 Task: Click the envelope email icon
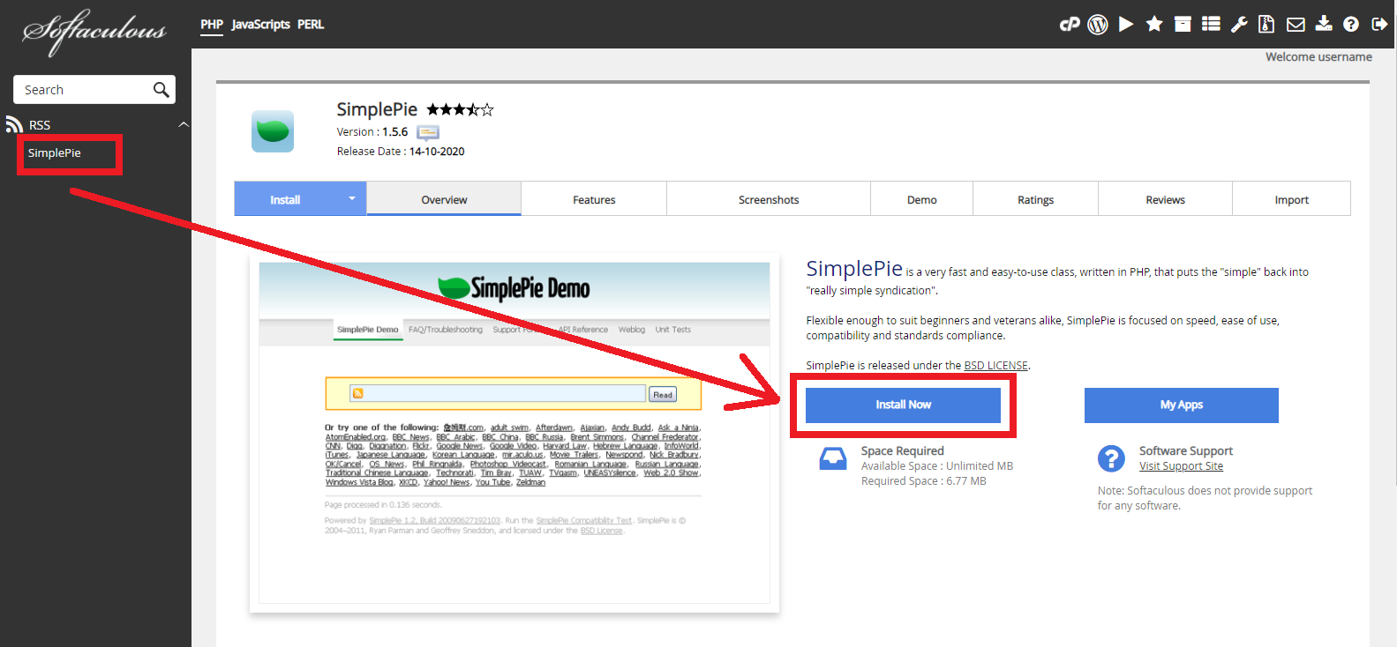click(1296, 25)
